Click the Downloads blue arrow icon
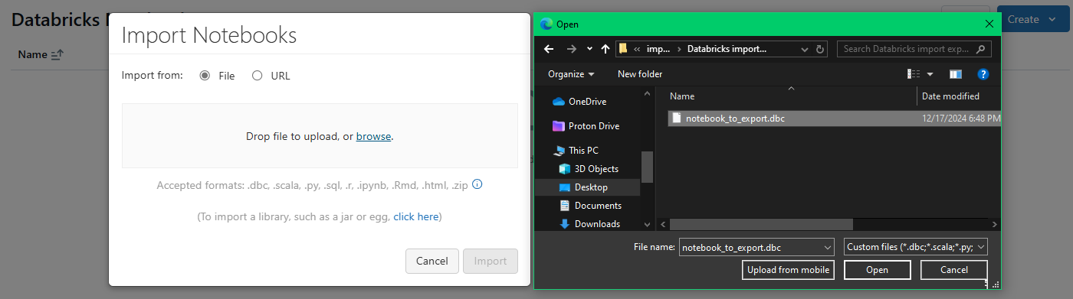The width and height of the screenshot is (1073, 299). 565,224
